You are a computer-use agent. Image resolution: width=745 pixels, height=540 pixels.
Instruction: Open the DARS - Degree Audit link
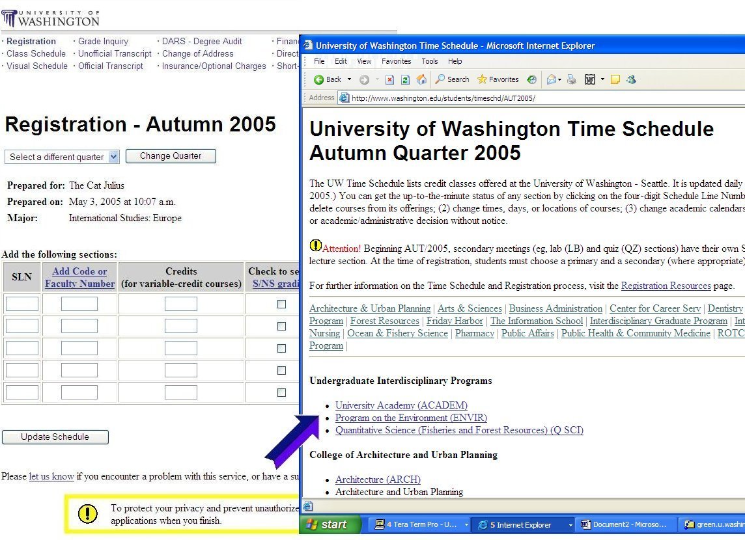(202, 41)
